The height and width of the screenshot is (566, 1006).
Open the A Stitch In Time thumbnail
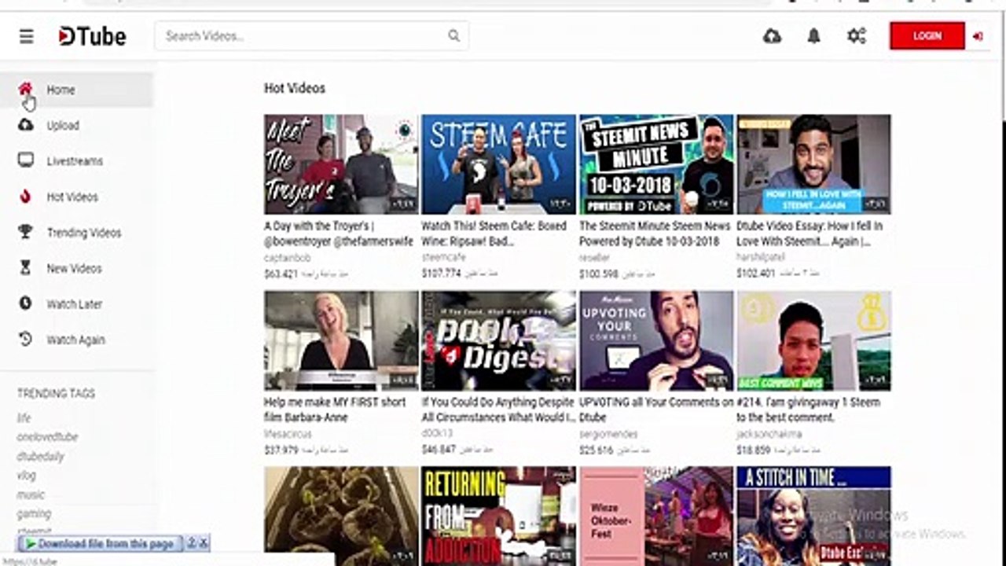(x=813, y=516)
